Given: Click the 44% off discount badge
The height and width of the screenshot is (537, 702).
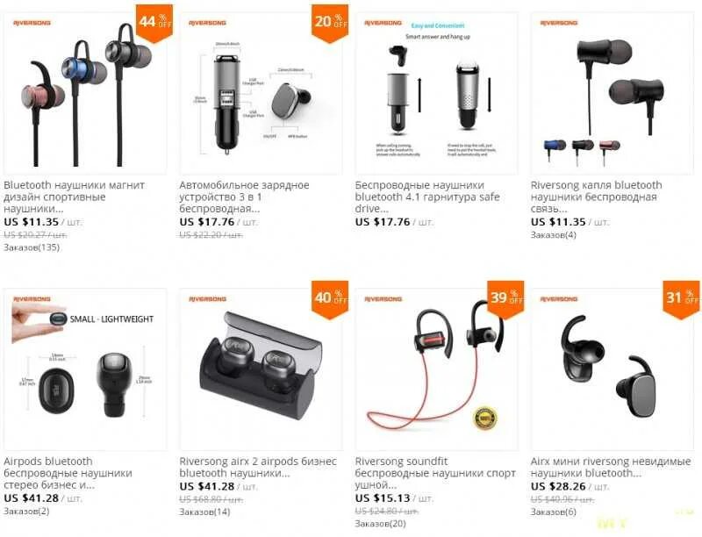Looking at the screenshot, I should pos(154,24).
